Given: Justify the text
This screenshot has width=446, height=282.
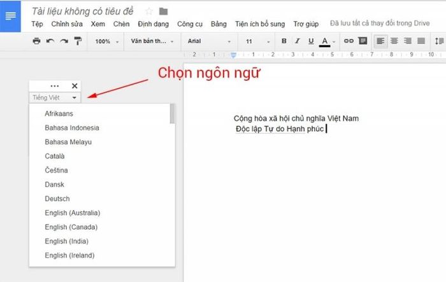Looking at the screenshot, I should tap(421, 41).
